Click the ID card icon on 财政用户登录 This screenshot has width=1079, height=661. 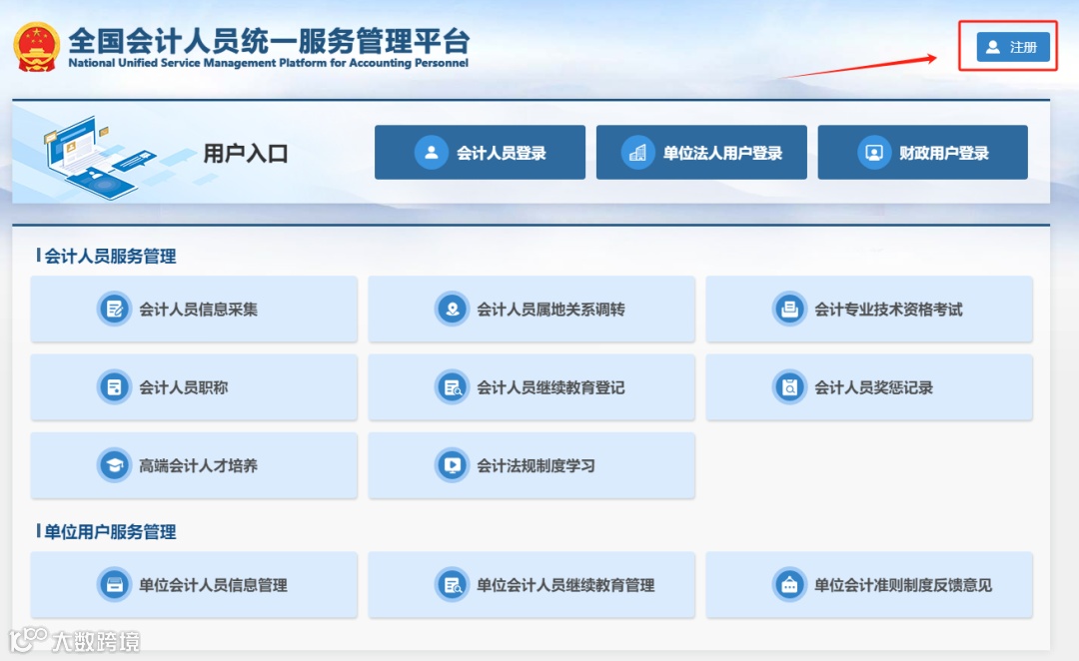[x=874, y=152]
